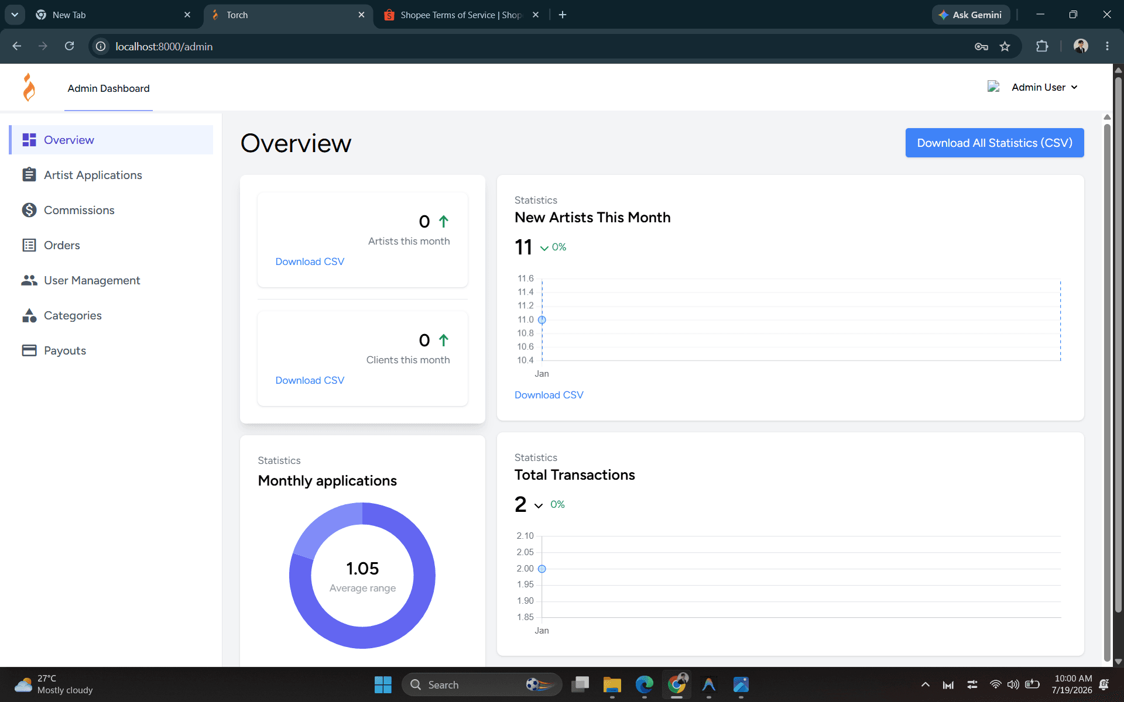Viewport: 1124px width, 702px height.
Task: Download CSV under New Artists chart
Action: [x=549, y=395]
